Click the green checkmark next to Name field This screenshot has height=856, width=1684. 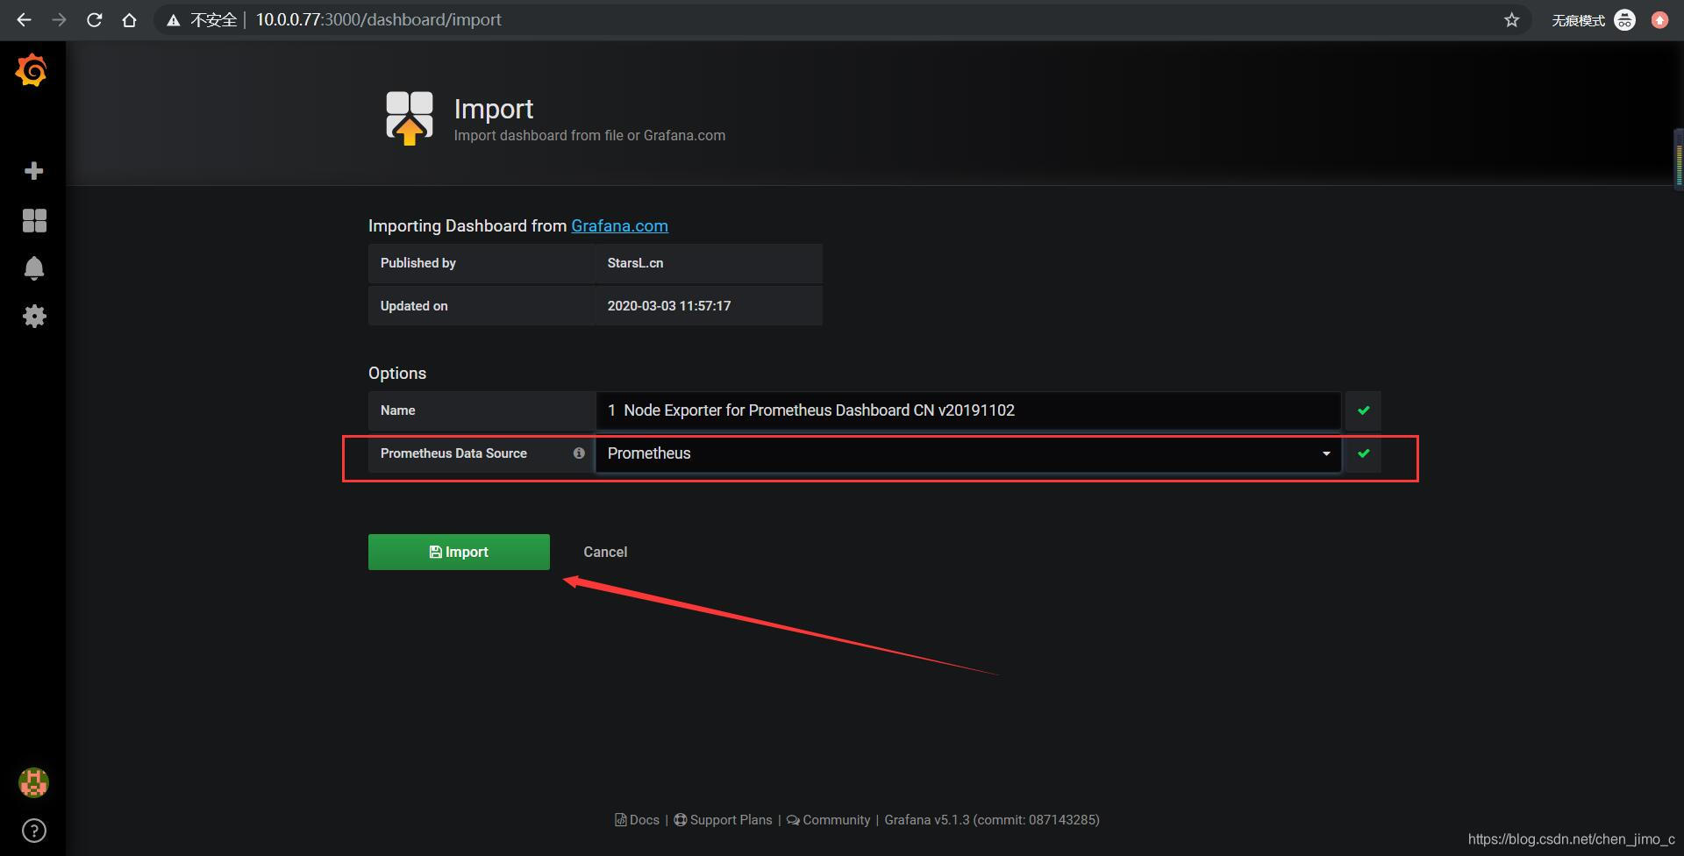click(1363, 410)
